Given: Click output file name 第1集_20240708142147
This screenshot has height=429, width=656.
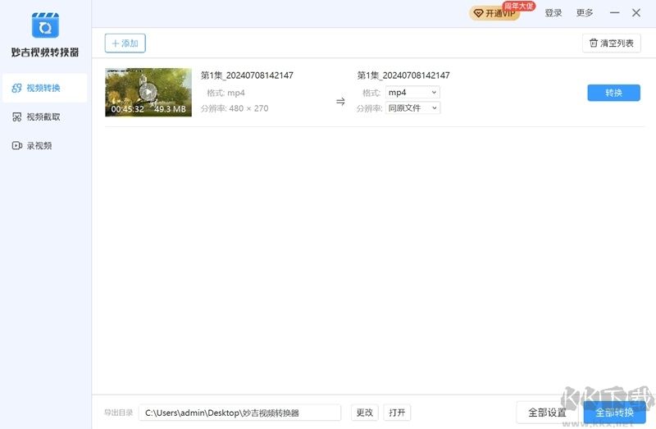Looking at the screenshot, I should click(403, 75).
